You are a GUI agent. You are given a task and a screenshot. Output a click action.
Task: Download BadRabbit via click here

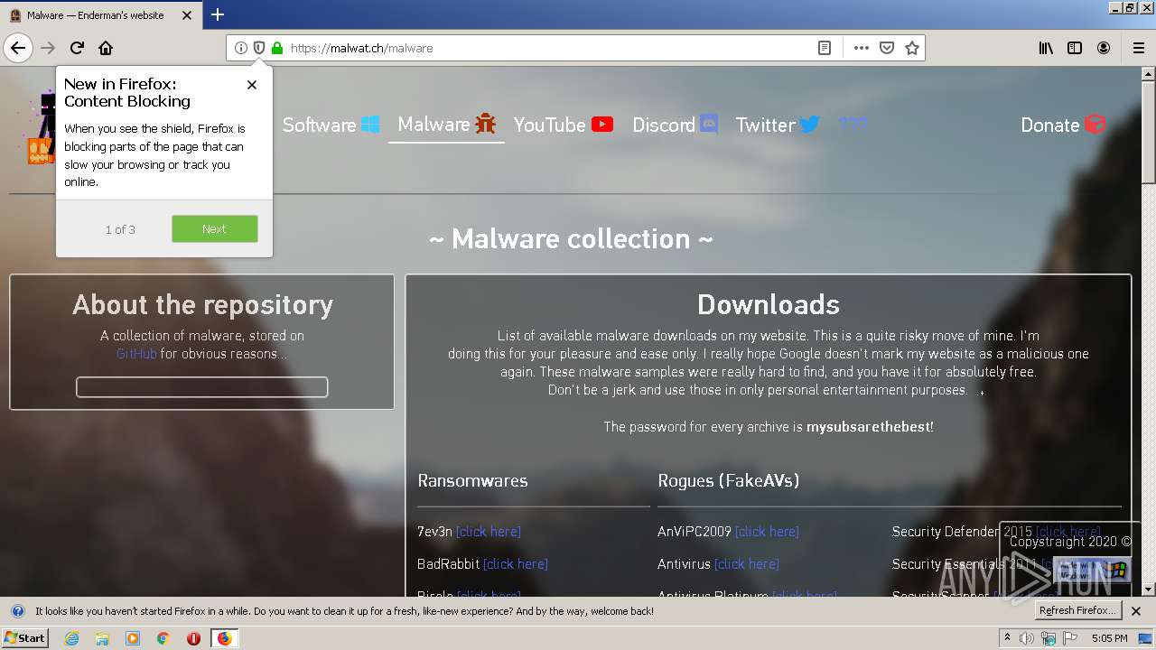click(516, 564)
